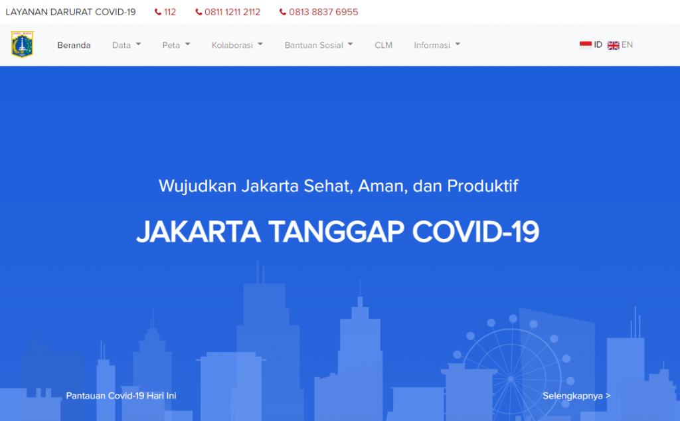This screenshot has width=680, height=421.
Task: Call hotline 0811 1211 2112
Action: click(232, 12)
